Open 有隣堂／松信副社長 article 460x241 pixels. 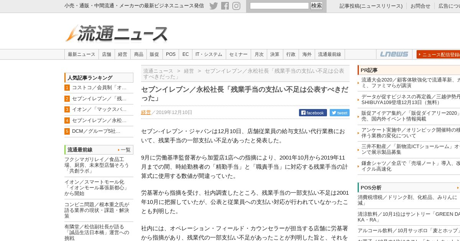click(x=97, y=233)
